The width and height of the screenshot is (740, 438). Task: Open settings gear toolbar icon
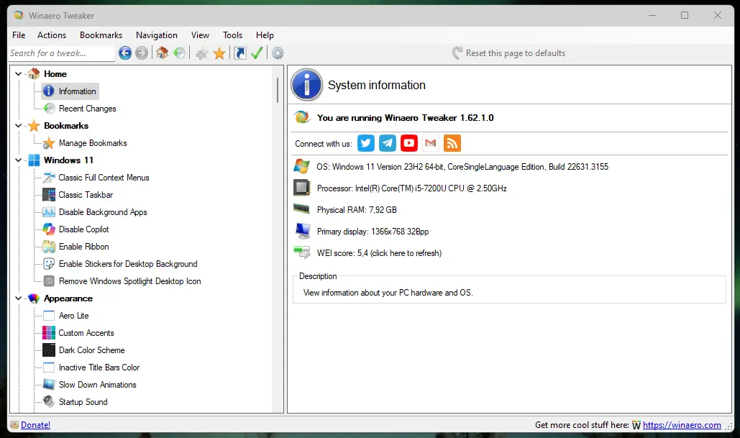(x=278, y=53)
